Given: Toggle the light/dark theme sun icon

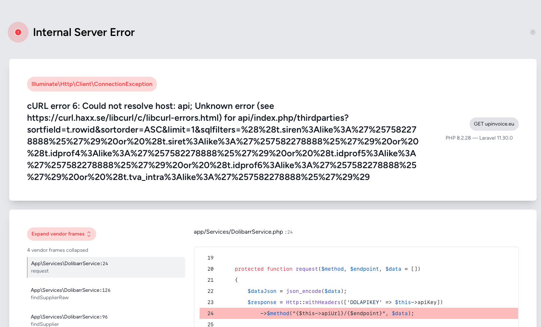Looking at the screenshot, I should (533, 32).
